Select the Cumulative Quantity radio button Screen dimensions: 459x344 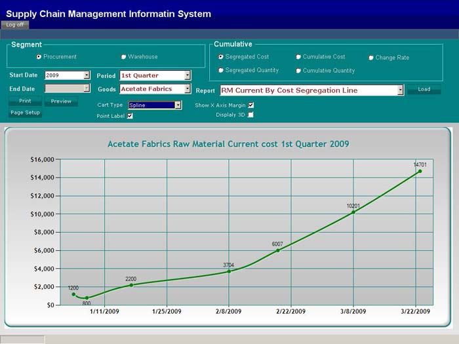point(298,71)
